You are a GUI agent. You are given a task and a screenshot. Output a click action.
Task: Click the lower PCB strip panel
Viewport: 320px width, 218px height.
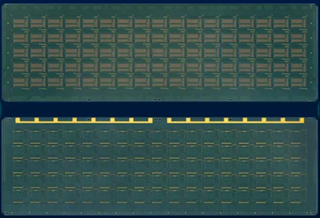(160, 166)
